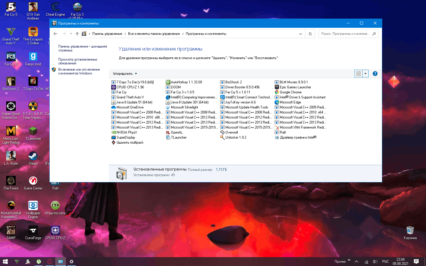Screen dimensions: 426x266
Task: Open volume control in system tray
Action: [x=375, y=262]
